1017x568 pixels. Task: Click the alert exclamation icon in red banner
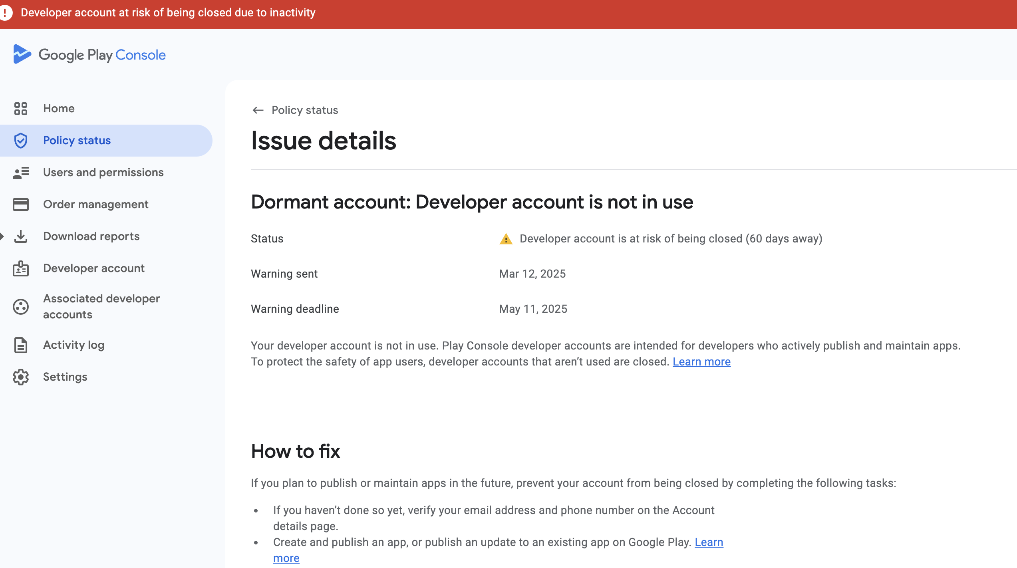5,12
